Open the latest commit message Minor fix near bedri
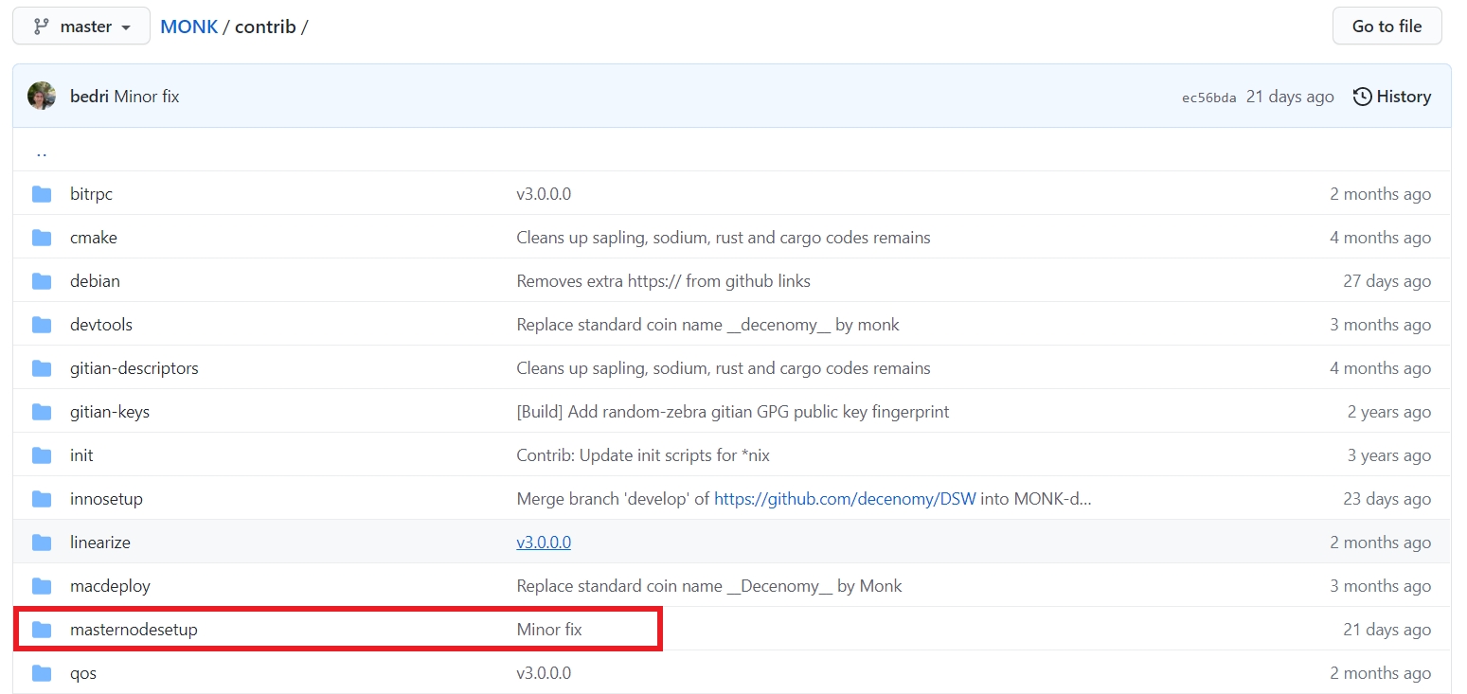The width and height of the screenshot is (1467, 694). click(x=147, y=97)
